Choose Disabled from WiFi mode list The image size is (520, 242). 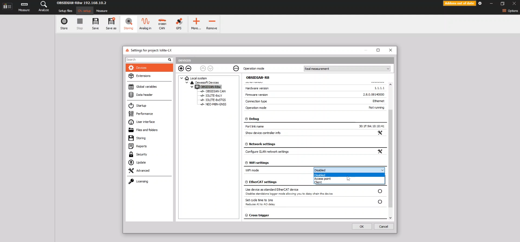[x=349, y=175]
